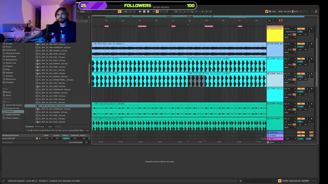Click the Raw preview button
This screenshot has width=328, height=184.
tap(87, 130)
